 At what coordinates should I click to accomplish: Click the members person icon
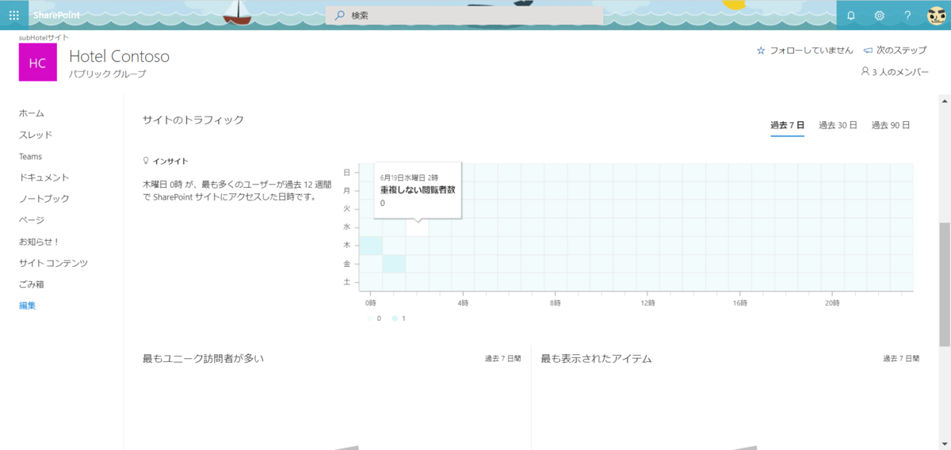click(x=865, y=71)
